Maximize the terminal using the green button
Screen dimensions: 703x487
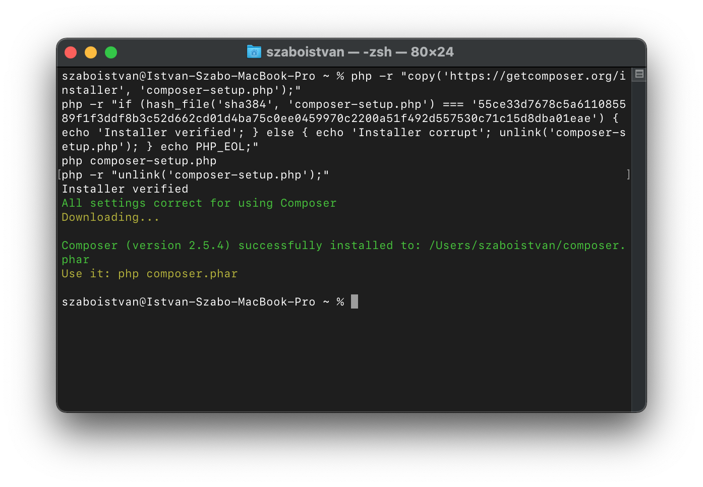pyautogui.click(x=111, y=52)
